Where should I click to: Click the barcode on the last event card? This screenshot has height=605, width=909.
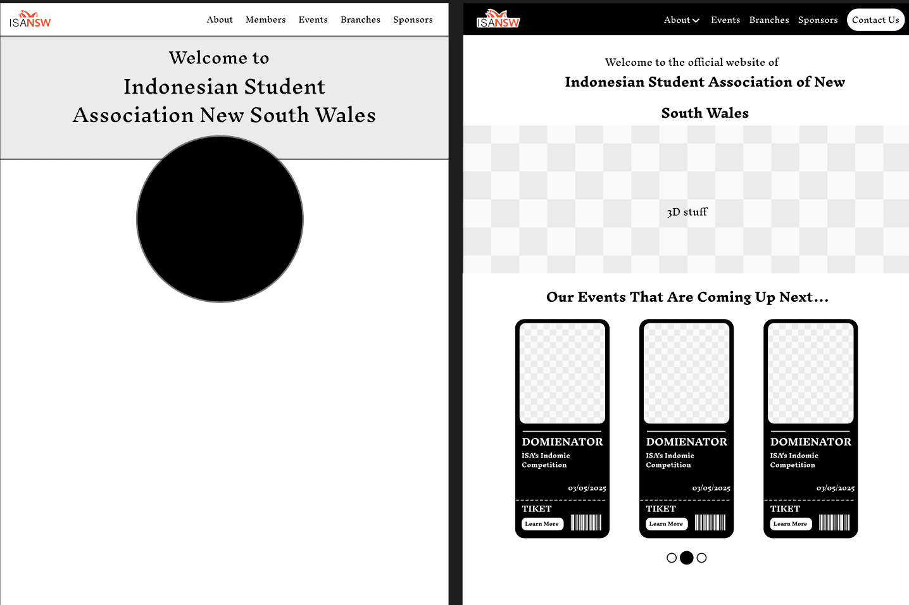pos(834,523)
